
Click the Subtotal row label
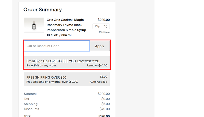tap(30, 94)
